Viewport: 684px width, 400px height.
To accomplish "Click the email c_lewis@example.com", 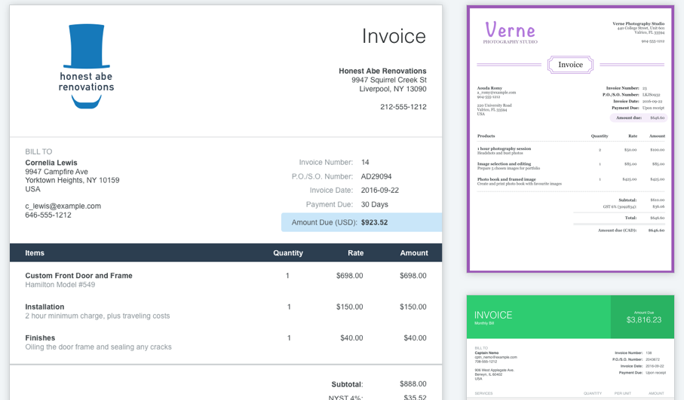I will pos(63,206).
